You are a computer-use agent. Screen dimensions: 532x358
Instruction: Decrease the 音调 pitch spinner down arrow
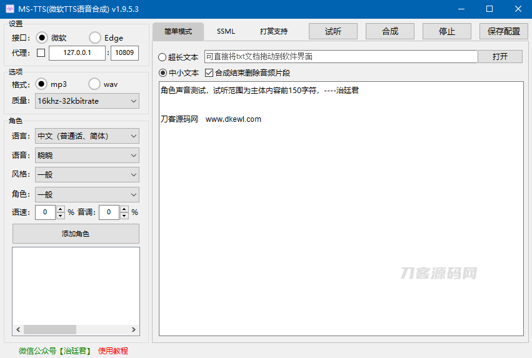point(124,216)
